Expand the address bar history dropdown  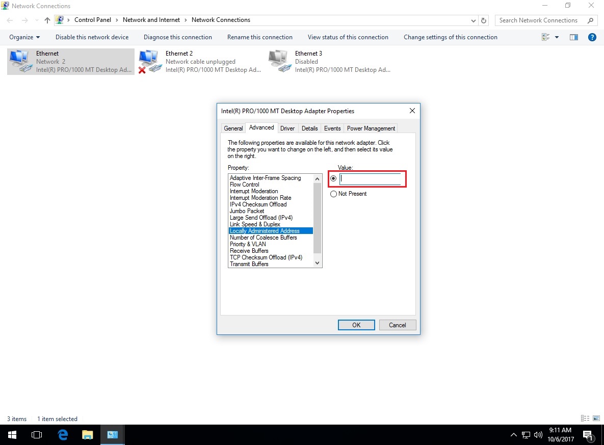tap(474, 20)
